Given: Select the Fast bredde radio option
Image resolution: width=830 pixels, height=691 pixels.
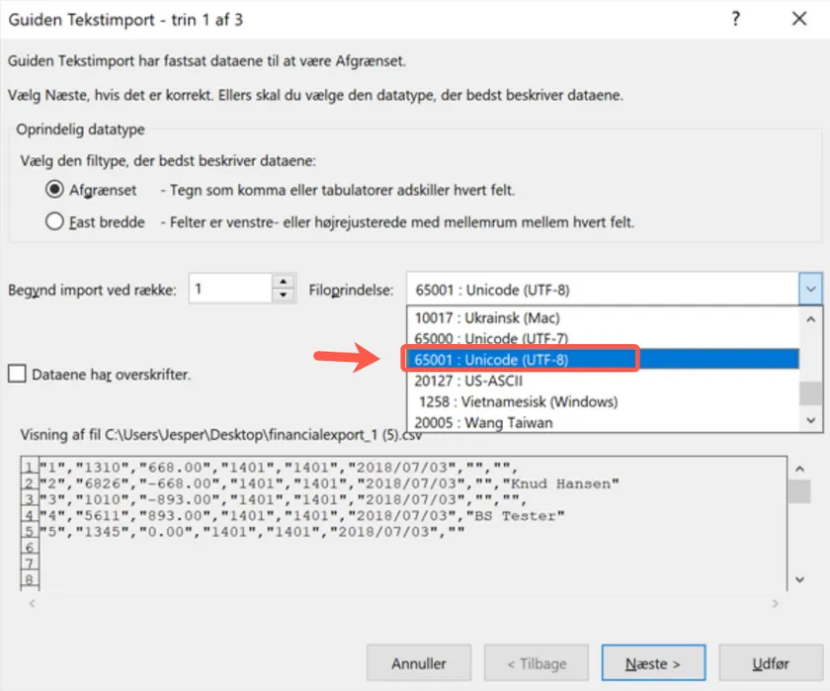Looking at the screenshot, I should pyautogui.click(x=55, y=222).
